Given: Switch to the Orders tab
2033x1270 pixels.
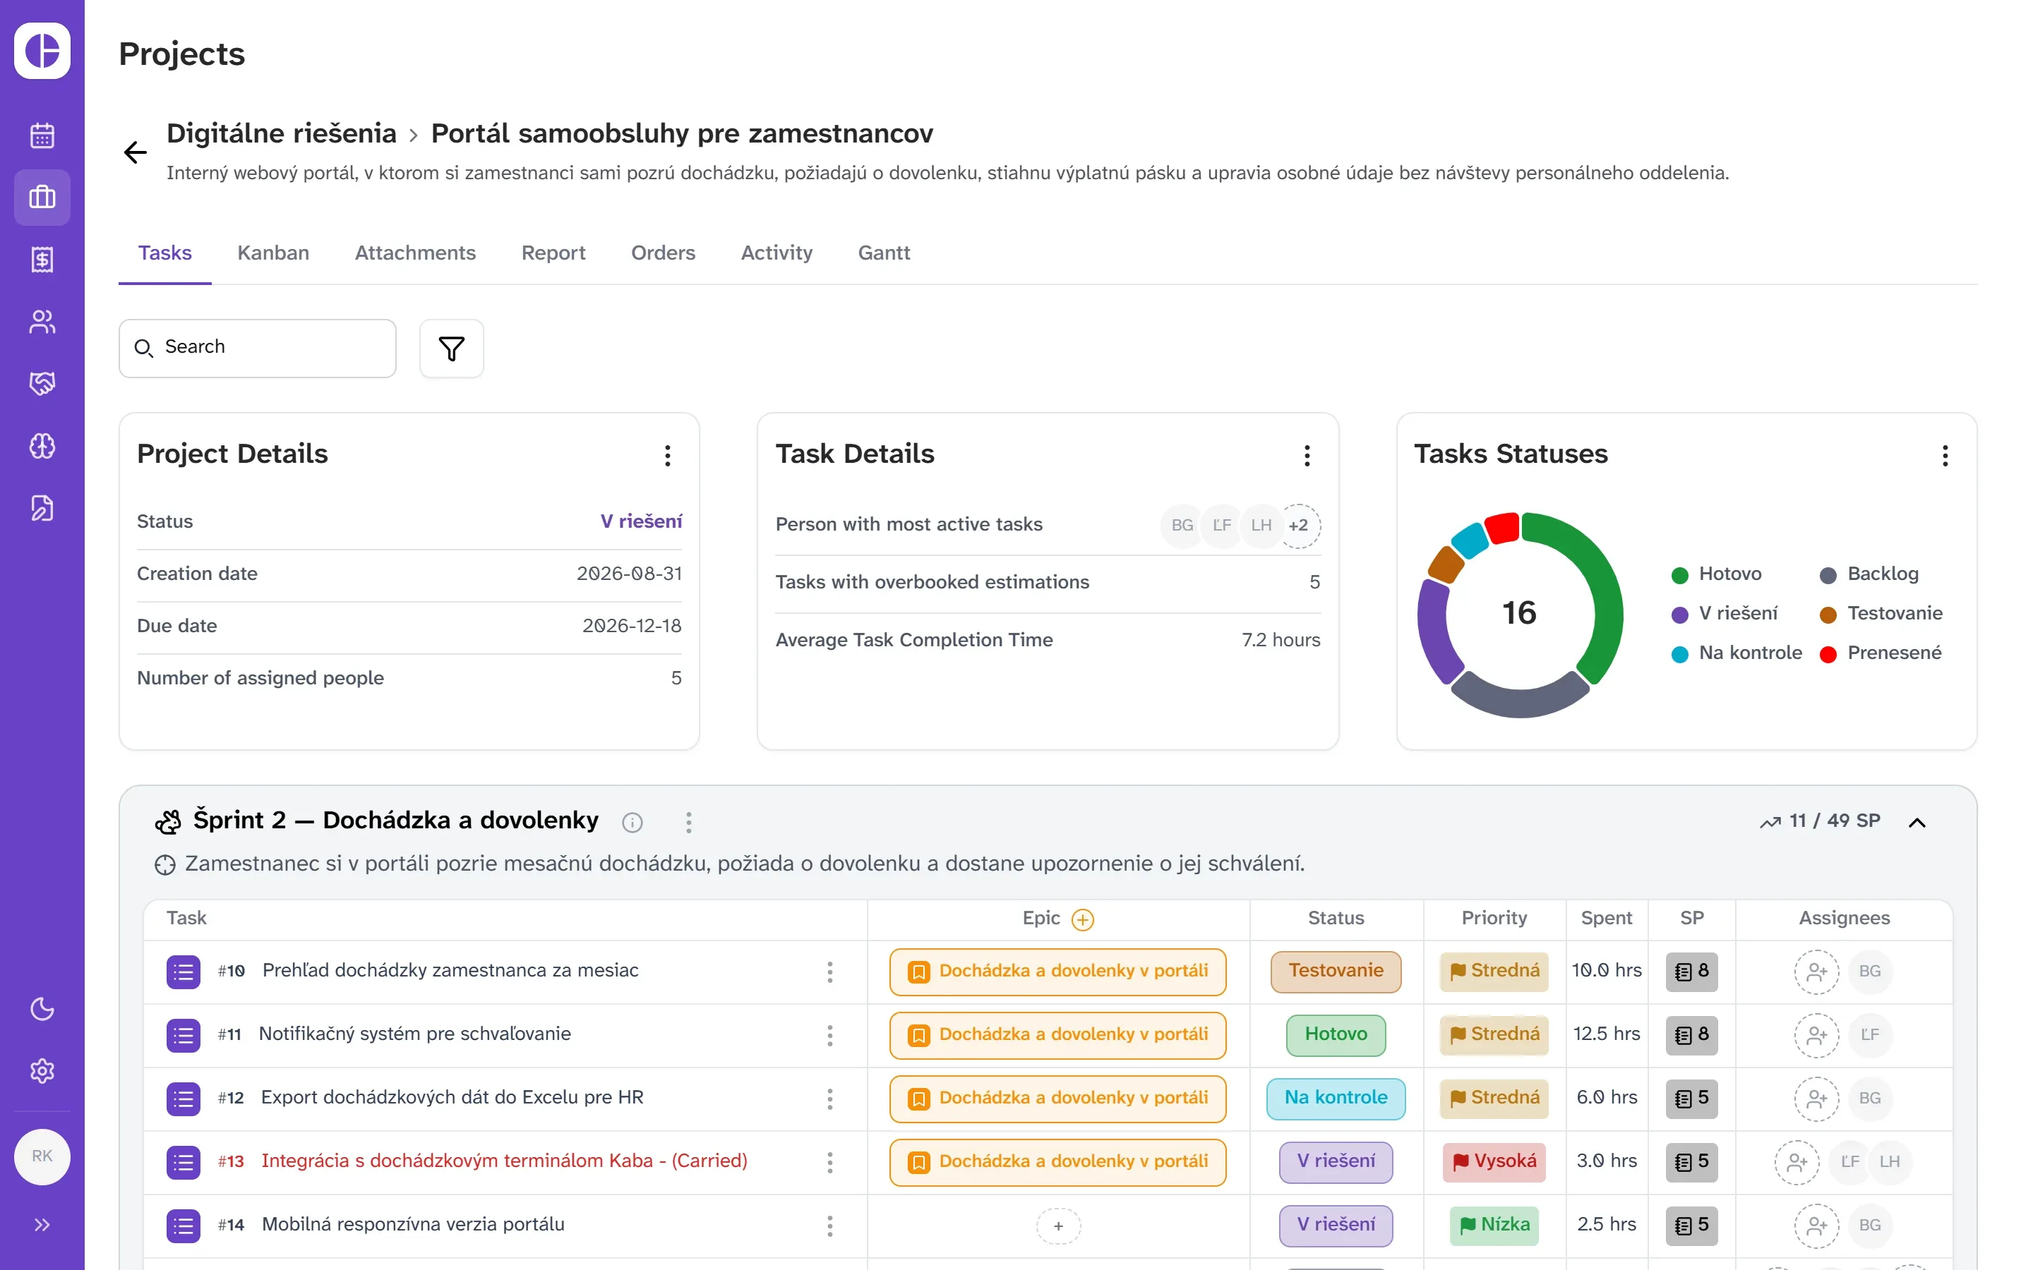Looking at the screenshot, I should (x=663, y=253).
